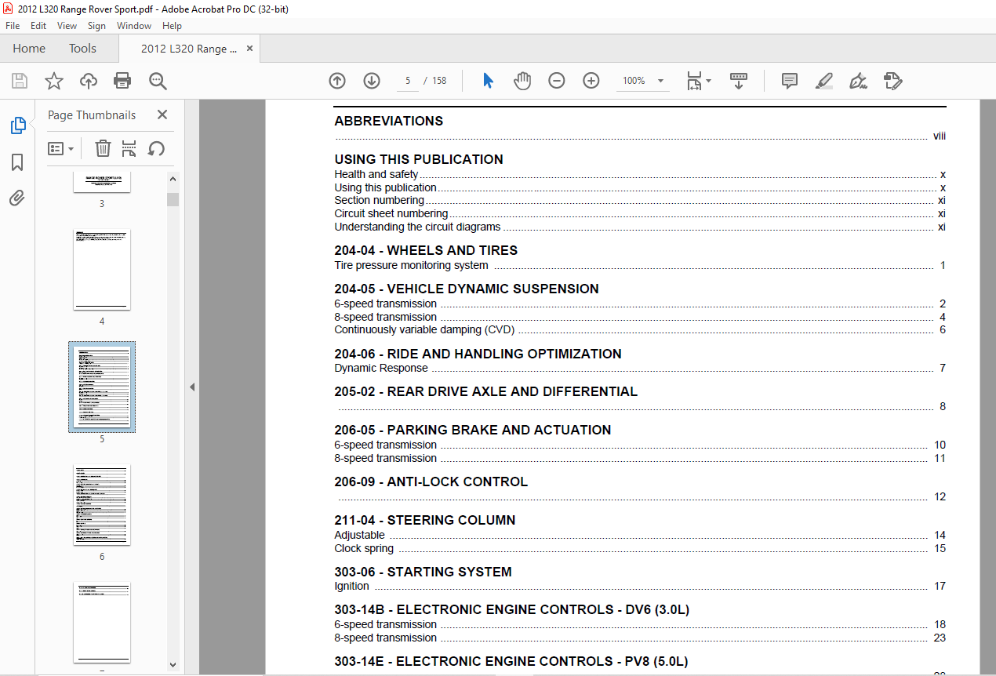
Task: Click 205-02 Rear Drive Axle heading
Action: click(486, 391)
